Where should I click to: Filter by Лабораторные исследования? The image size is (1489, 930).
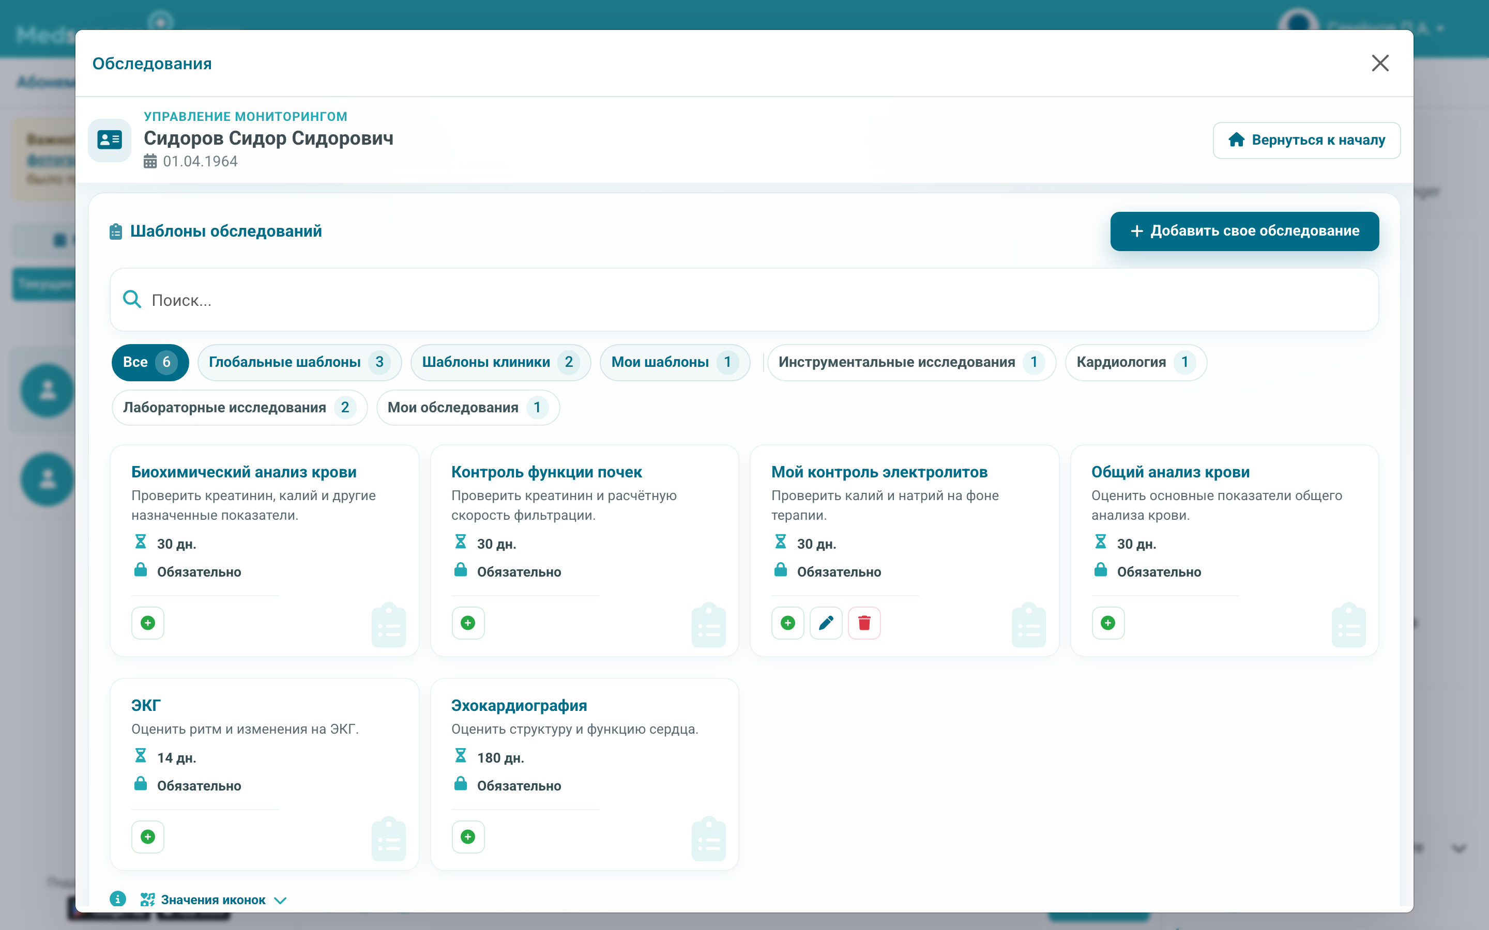coord(239,408)
